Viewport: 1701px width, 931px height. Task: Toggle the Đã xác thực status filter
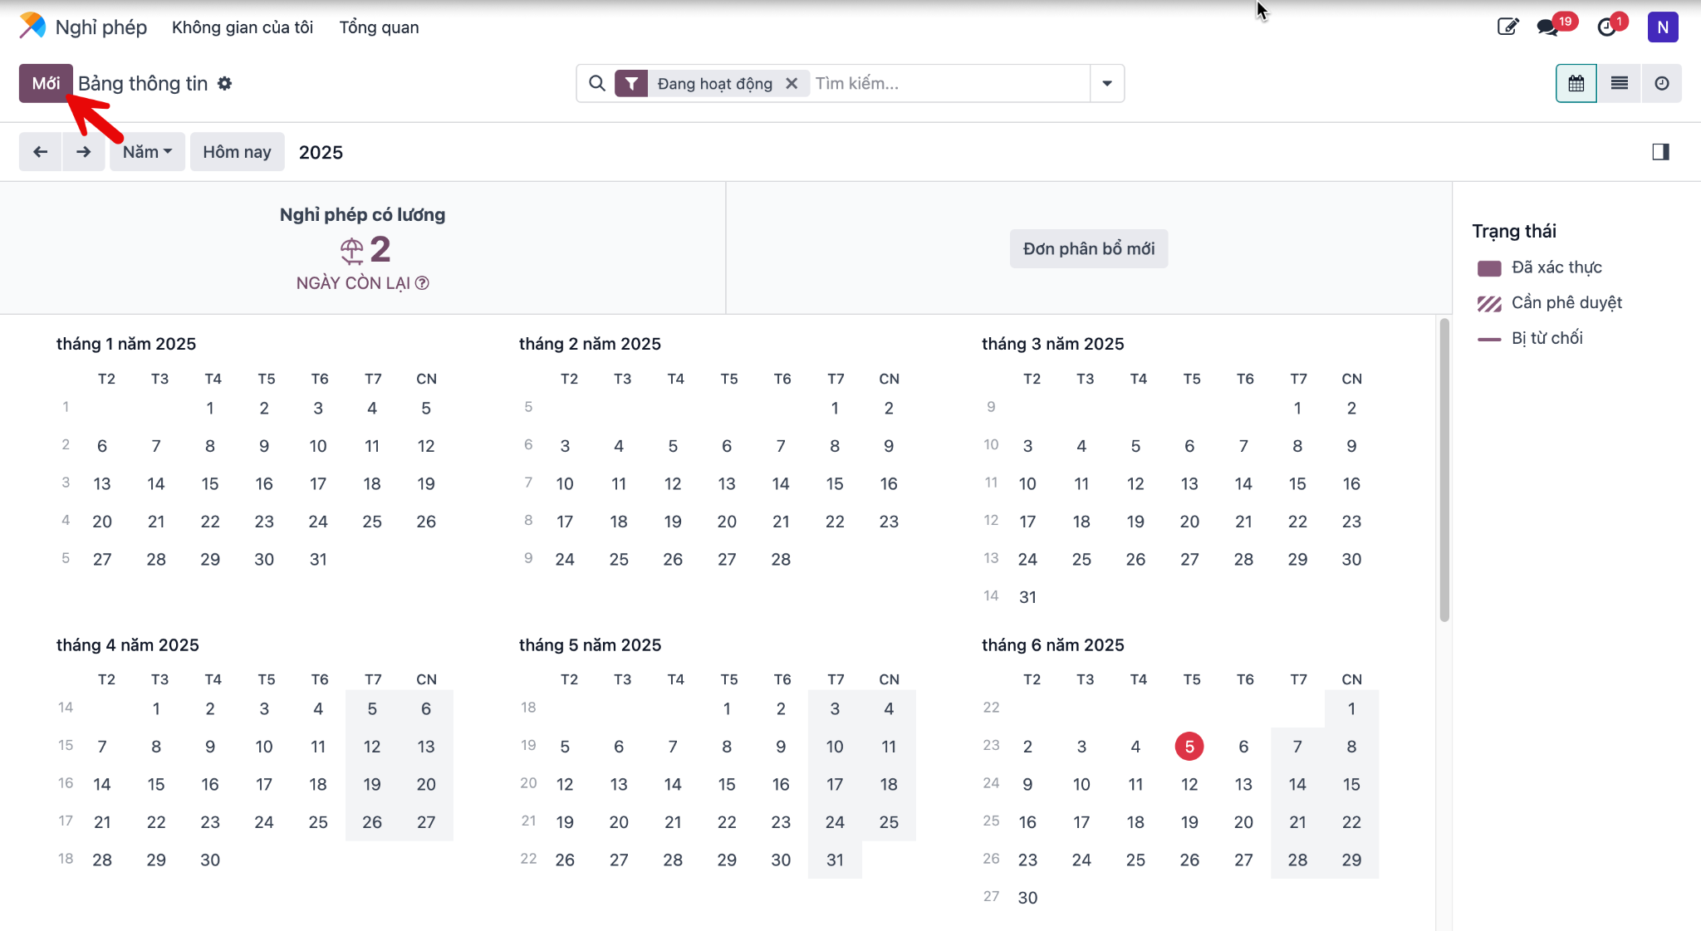1539,267
